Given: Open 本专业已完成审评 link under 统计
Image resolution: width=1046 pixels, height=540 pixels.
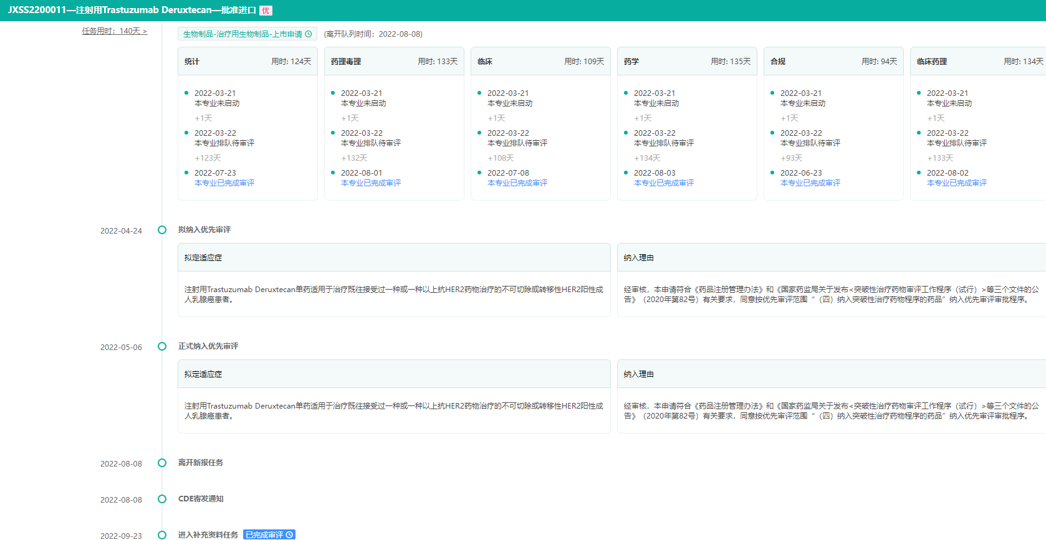Looking at the screenshot, I should pos(224,183).
